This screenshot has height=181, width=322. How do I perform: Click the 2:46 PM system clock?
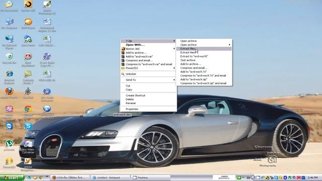tap(312, 177)
